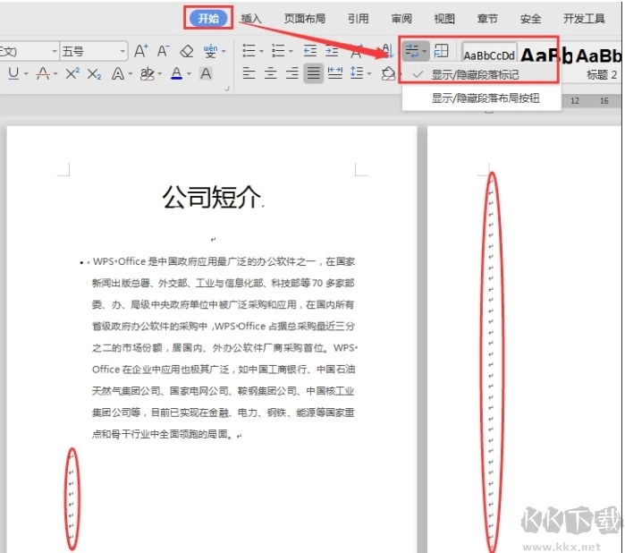
Task: Apply subscript formatting
Action: (x=95, y=74)
